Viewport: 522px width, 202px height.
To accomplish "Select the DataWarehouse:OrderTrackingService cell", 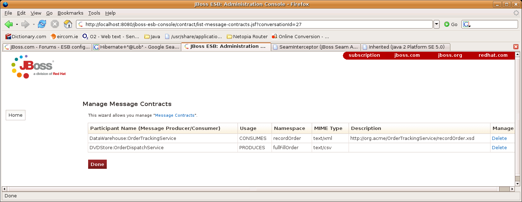I will [163, 138].
